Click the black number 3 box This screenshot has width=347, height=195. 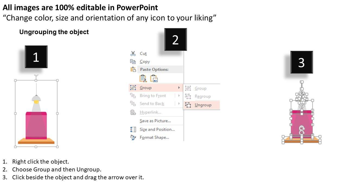tap(301, 62)
